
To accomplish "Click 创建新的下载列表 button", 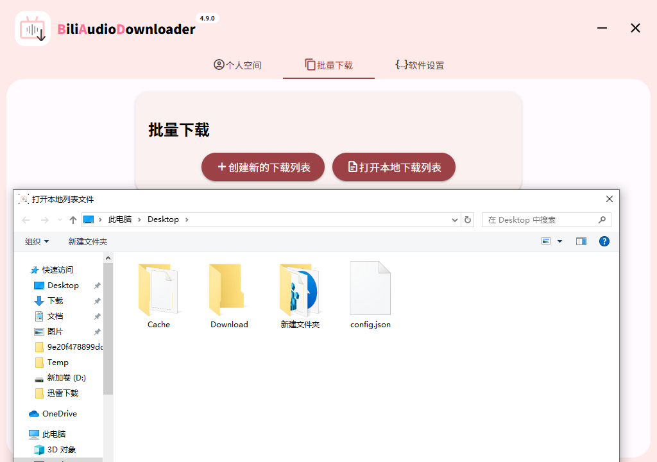I will click(263, 167).
